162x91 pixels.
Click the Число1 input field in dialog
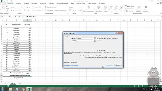[x=85, y=38]
